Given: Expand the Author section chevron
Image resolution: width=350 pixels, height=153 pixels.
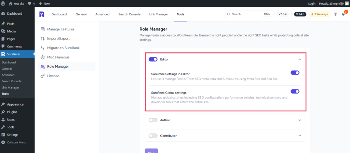Looking at the screenshot, I should point(300,120).
